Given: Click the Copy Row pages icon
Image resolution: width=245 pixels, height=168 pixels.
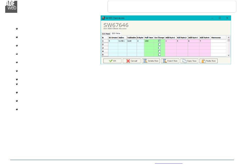Looking at the screenshot, I should [x=184, y=61].
